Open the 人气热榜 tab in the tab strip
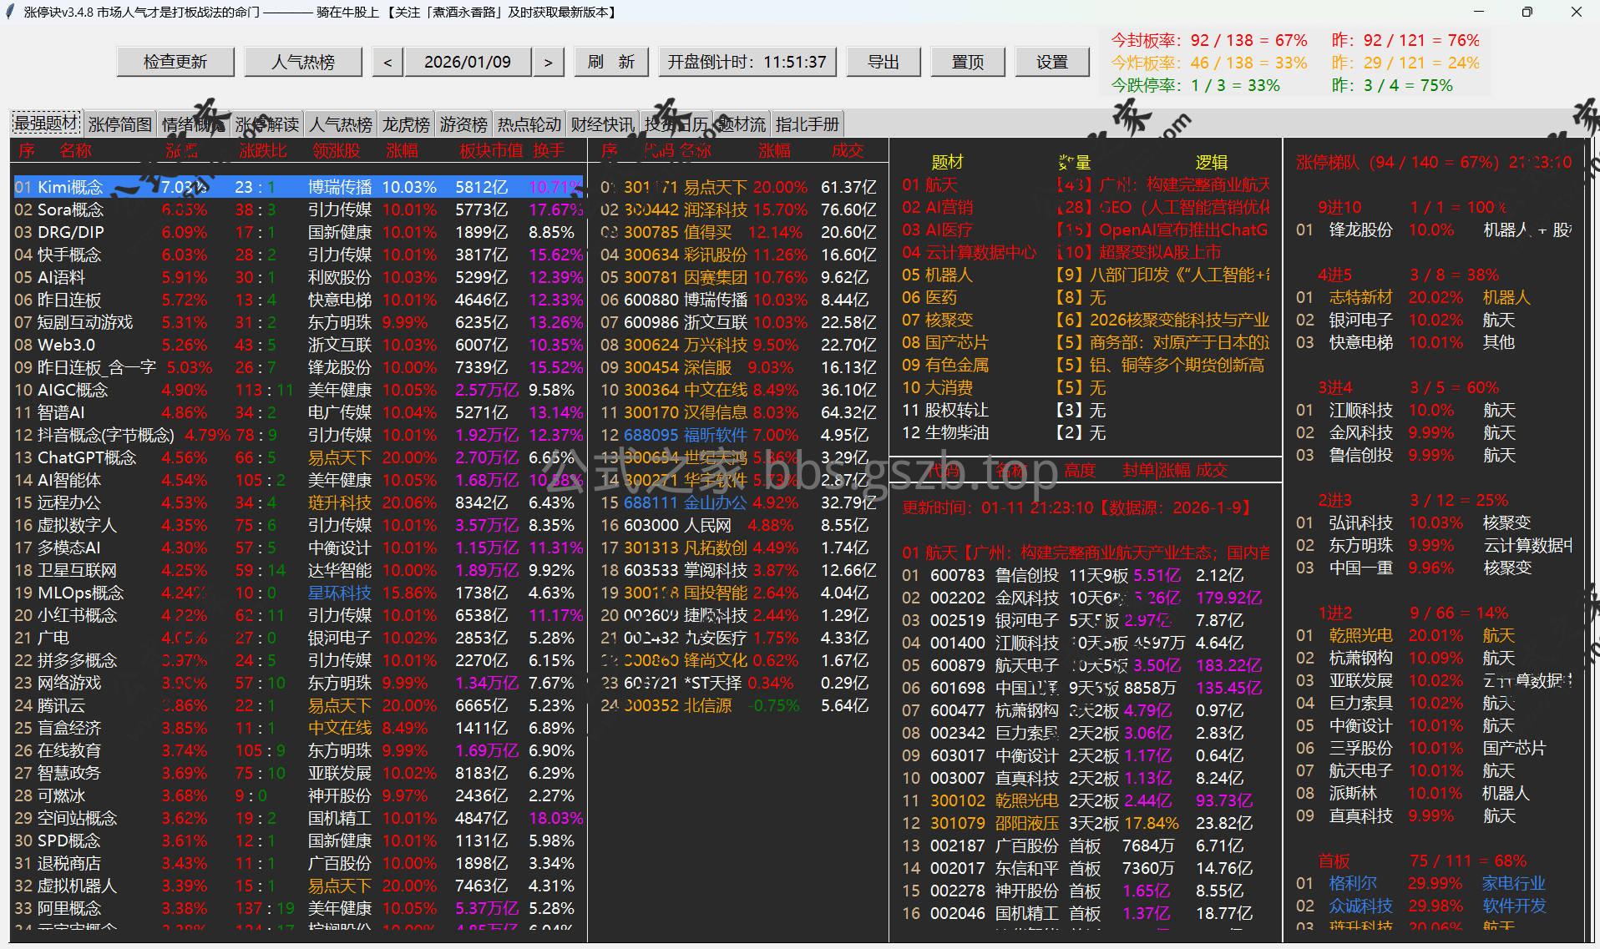 341,124
